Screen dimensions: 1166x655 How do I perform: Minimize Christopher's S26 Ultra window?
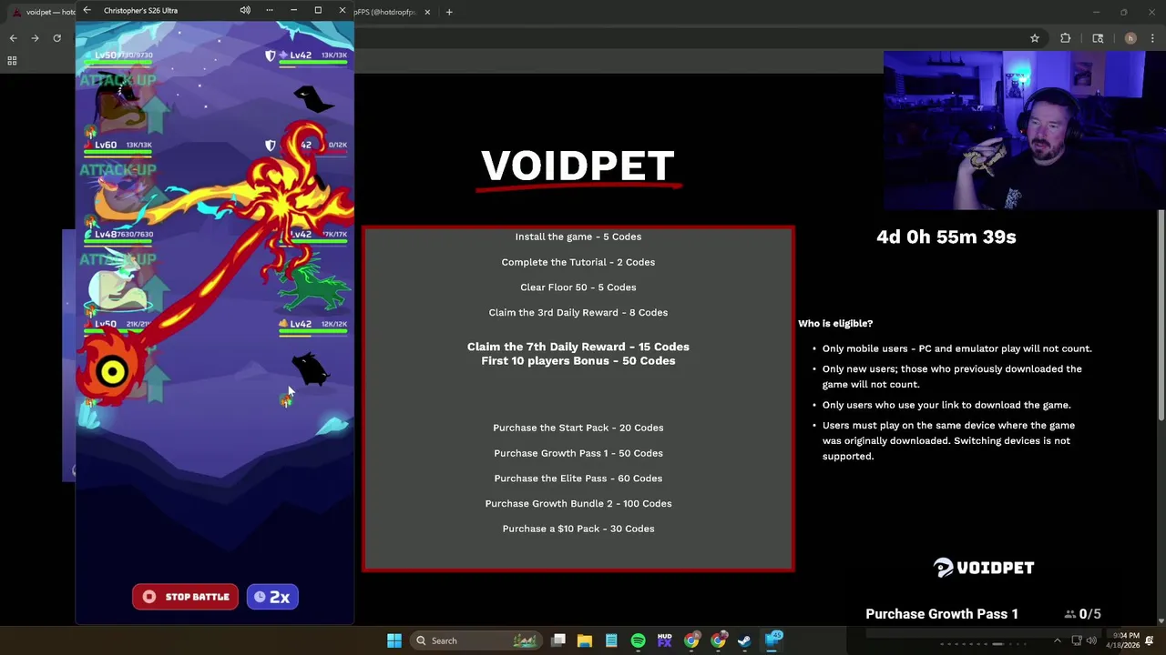(293, 10)
